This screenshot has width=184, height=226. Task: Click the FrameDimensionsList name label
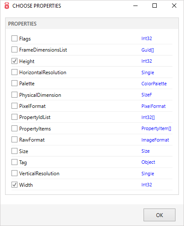pyautogui.click(x=43, y=50)
